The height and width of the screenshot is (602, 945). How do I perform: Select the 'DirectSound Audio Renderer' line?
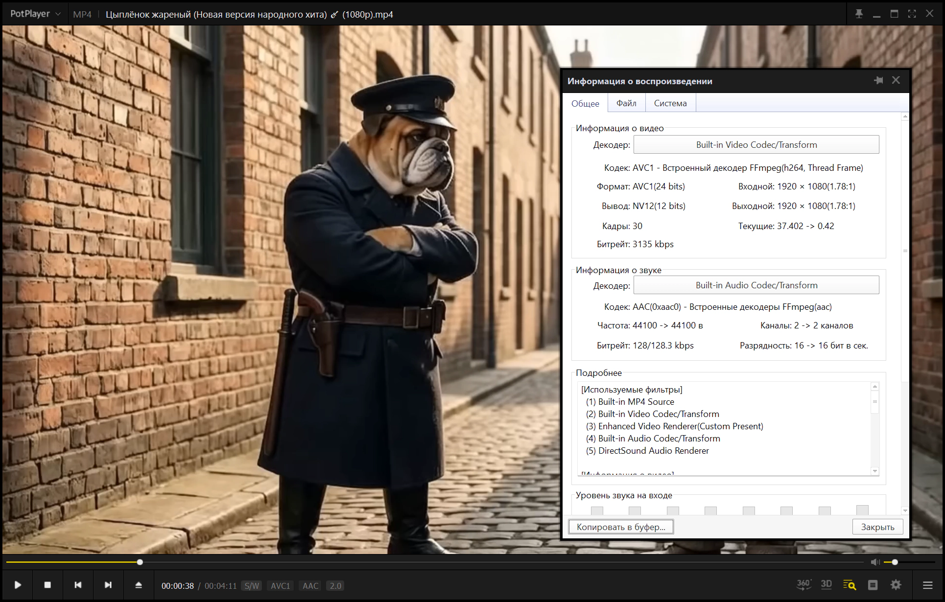coord(647,451)
